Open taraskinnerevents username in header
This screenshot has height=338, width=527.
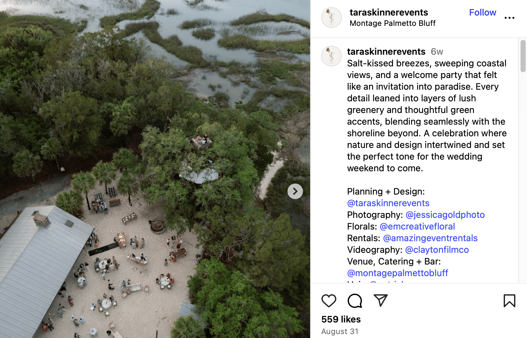tap(389, 12)
